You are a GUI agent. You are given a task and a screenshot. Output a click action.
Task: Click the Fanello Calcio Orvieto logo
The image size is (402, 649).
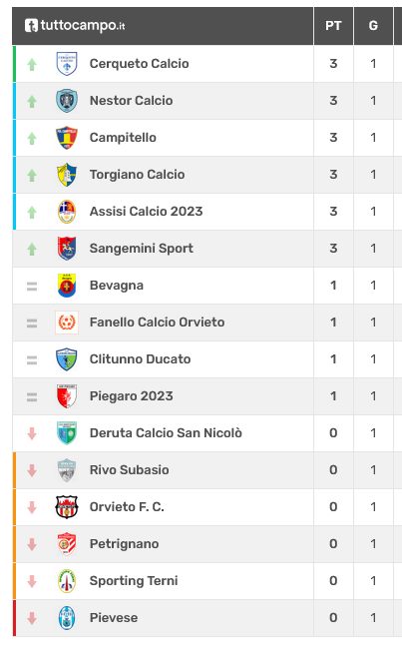pos(67,323)
